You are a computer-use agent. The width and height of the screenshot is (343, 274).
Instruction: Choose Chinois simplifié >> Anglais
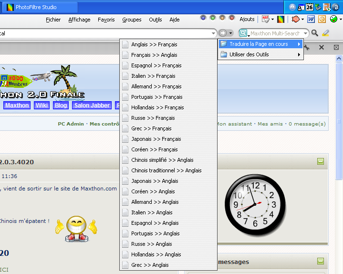(x=168, y=160)
